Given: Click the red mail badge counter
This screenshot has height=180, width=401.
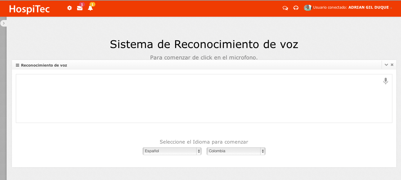Looking at the screenshot, I should [82, 4].
